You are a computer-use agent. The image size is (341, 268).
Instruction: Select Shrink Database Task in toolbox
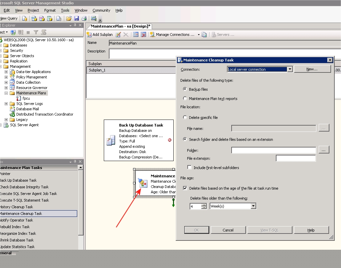click(17, 240)
